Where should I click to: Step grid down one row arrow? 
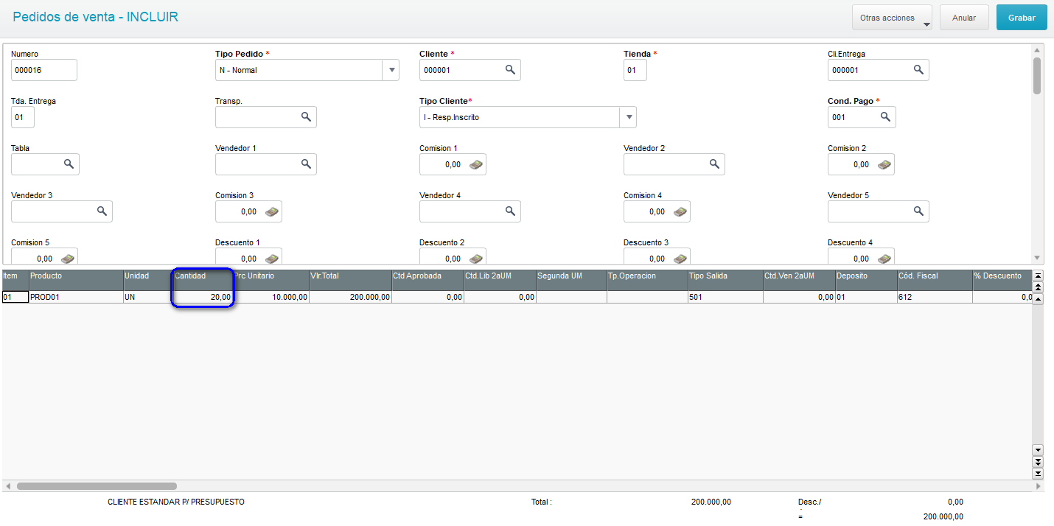[x=1038, y=449]
